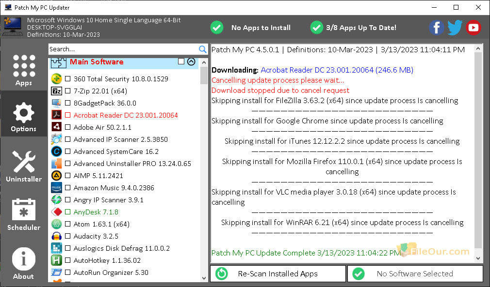Select Amazon Music 9.4.0.2386 entry text
Screen dimensions: 490x287
coord(114,188)
